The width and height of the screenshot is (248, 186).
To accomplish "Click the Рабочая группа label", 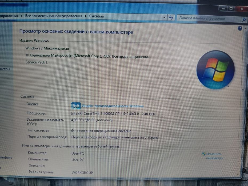I will [x=41, y=172].
